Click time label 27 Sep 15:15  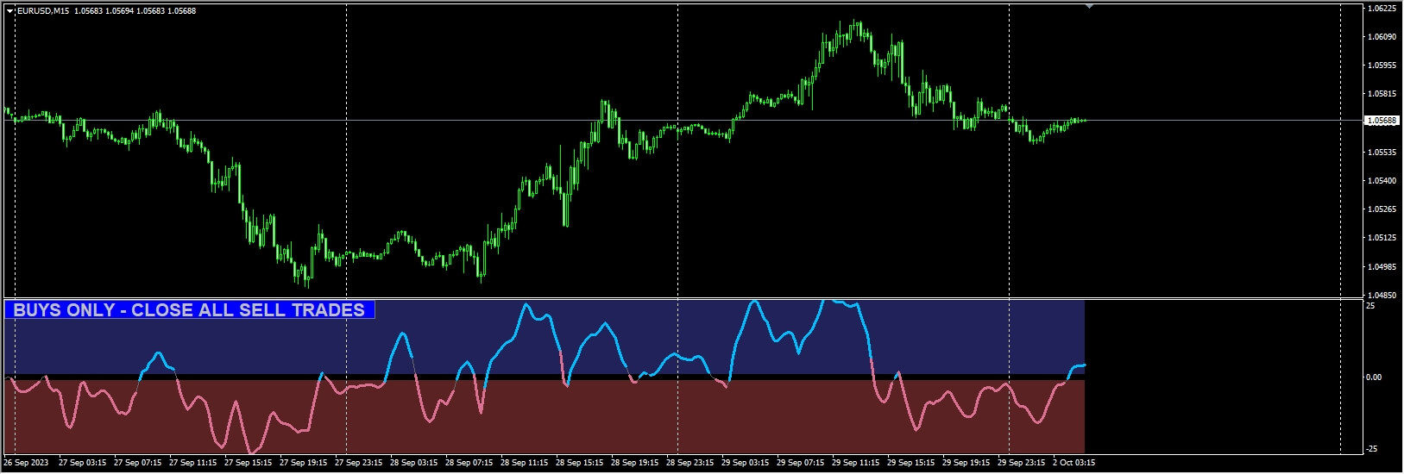pos(249,463)
